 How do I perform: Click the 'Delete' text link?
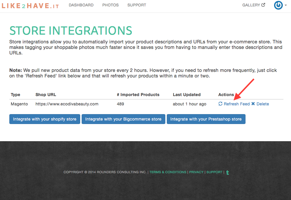point(263,104)
